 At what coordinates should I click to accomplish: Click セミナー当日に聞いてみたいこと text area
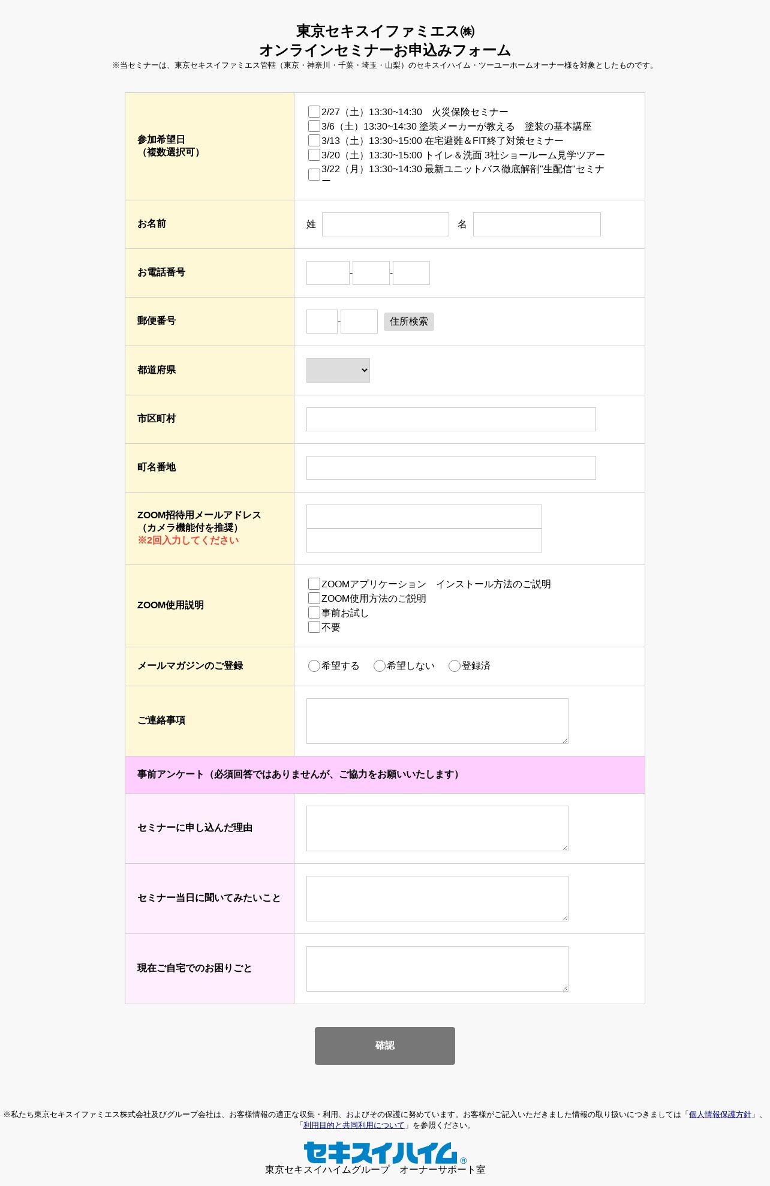(x=437, y=899)
